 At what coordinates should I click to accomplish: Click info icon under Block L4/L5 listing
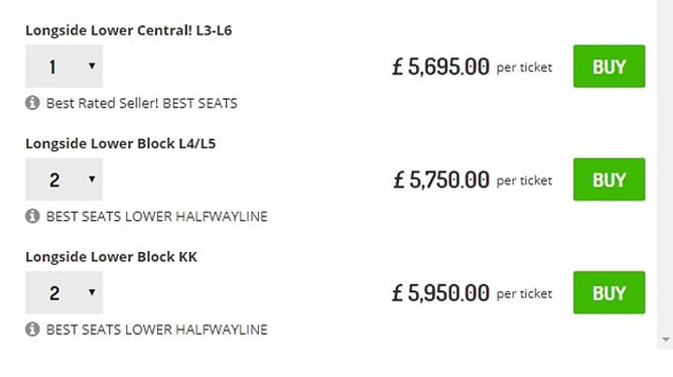[x=32, y=216]
